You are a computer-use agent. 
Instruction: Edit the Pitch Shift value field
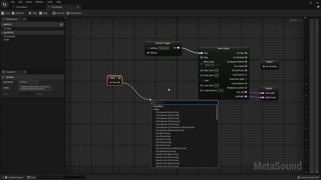tap(216, 75)
